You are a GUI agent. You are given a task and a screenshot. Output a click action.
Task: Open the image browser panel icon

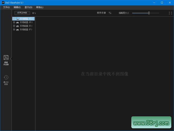[6, 58]
